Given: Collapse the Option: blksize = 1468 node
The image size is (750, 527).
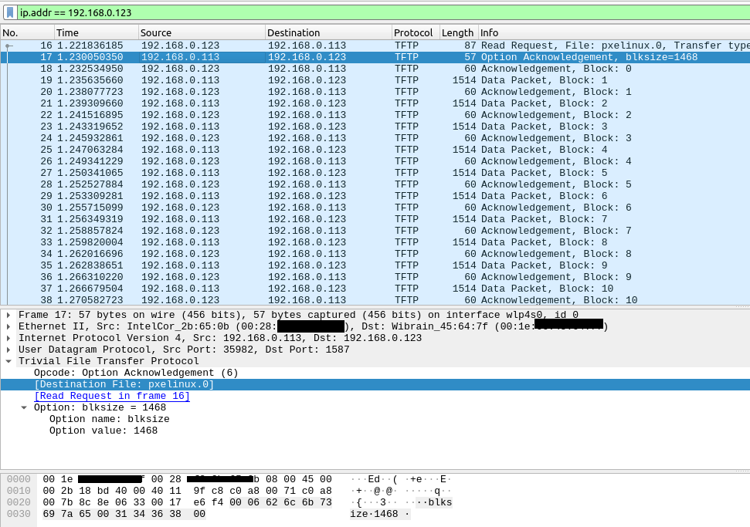Looking at the screenshot, I should (24, 407).
